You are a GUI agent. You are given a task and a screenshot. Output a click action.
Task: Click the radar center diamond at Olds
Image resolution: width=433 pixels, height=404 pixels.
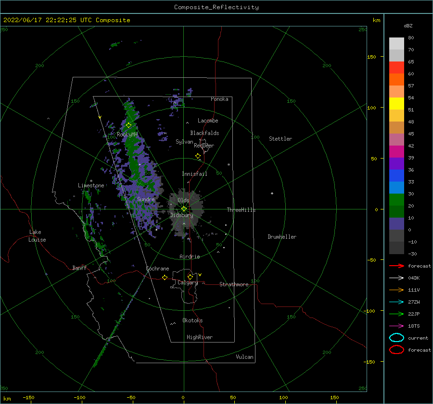pos(184,209)
